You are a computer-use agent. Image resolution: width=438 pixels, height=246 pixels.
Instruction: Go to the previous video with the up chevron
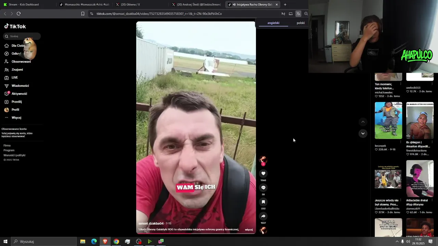click(x=363, y=122)
